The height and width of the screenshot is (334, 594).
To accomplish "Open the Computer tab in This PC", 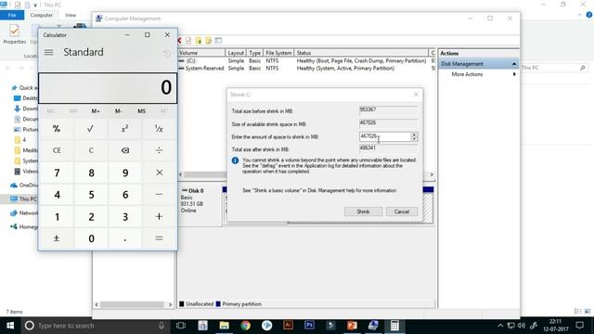I will pos(41,15).
